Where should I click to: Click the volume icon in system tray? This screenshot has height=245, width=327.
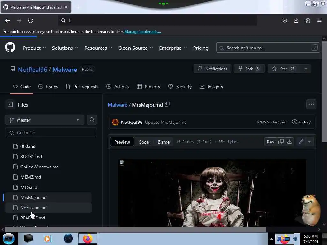(295, 239)
